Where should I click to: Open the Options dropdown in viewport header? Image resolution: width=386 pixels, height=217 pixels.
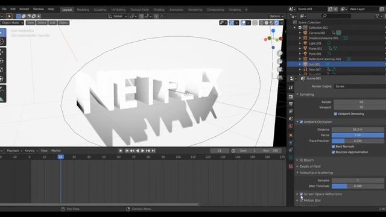pyautogui.click(x=276, y=16)
